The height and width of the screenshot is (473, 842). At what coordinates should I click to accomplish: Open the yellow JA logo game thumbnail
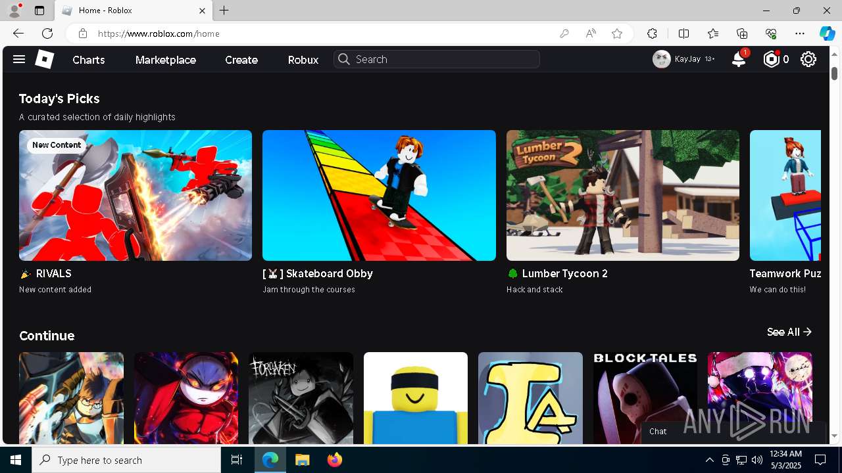click(x=530, y=398)
